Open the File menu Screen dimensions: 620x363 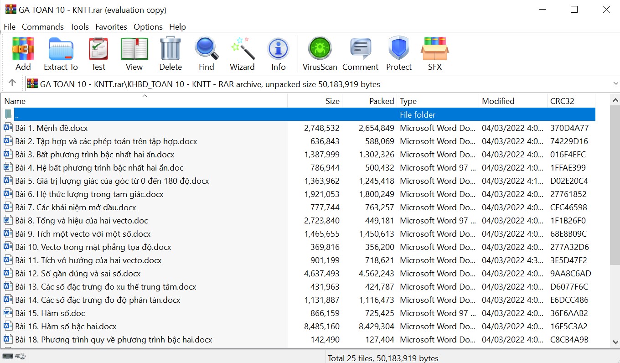[x=10, y=27]
